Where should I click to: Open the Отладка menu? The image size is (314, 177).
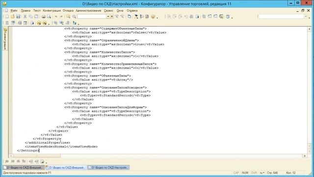click(68, 10)
